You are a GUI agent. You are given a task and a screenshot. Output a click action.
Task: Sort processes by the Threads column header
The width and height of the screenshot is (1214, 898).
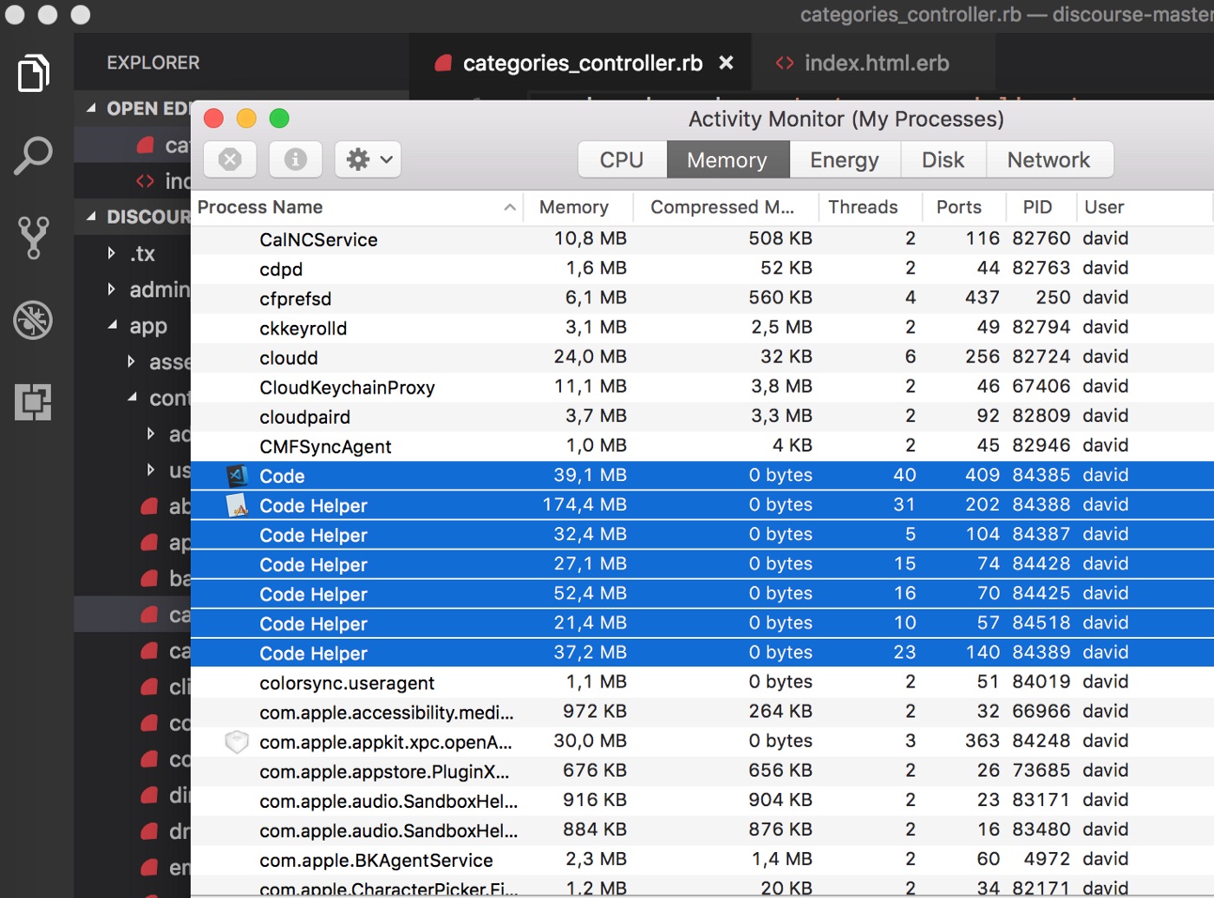(863, 207)
